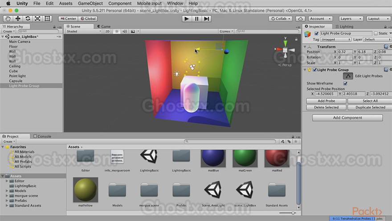Screen dimensions: 392x221
Task: Toggle Center pivot mode
Action: (x=68, y=19)
